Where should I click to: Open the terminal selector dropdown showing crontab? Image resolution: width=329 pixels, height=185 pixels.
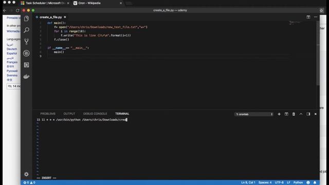coord(254,114)
